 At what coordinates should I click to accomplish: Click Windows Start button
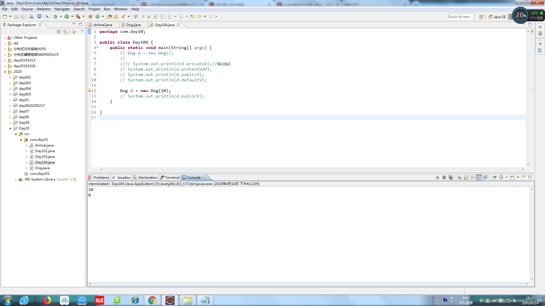tap(8, 300)
